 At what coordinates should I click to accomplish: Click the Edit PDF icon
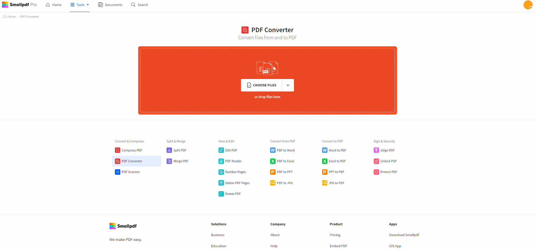[221, 150]
